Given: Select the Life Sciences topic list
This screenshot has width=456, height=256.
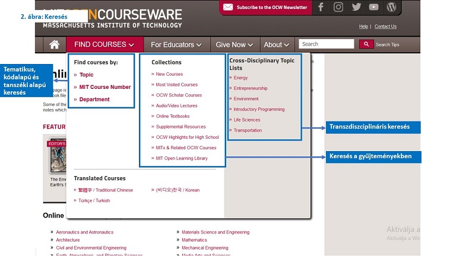Looking at the screenshot, I should [x=246, y=120].
